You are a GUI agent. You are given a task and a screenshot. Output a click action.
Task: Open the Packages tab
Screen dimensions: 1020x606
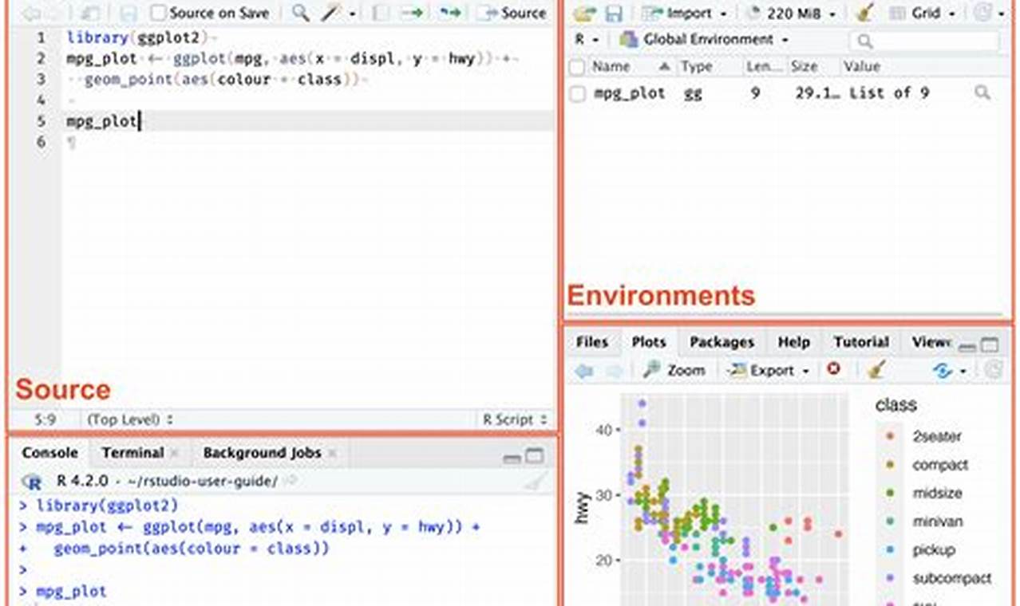pos(722,341)
